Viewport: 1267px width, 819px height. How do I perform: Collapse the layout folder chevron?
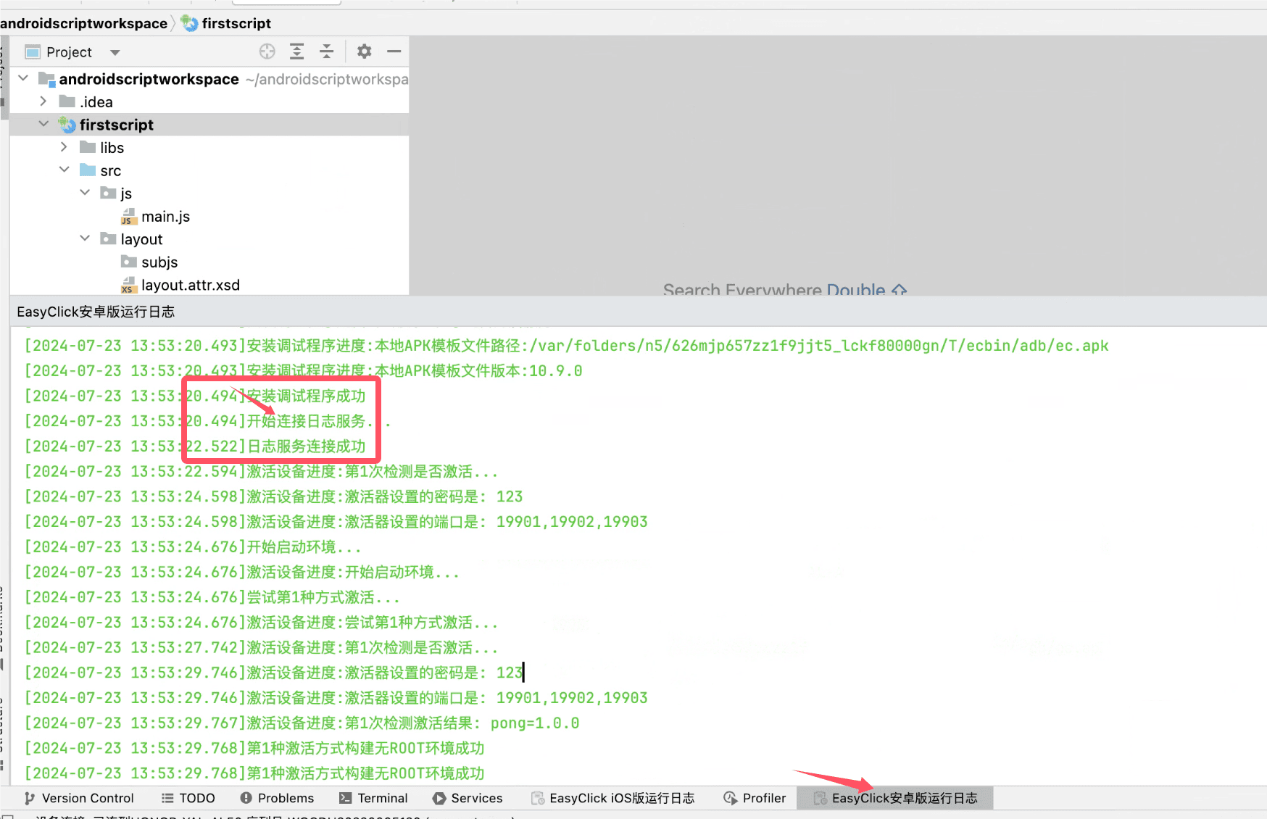[x=85, y=238]
